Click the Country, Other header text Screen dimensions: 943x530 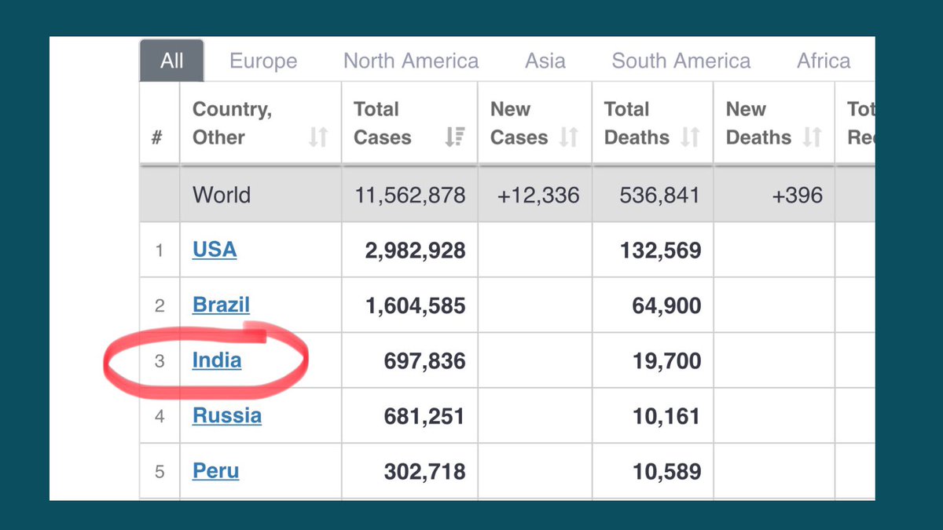point(232,123)
